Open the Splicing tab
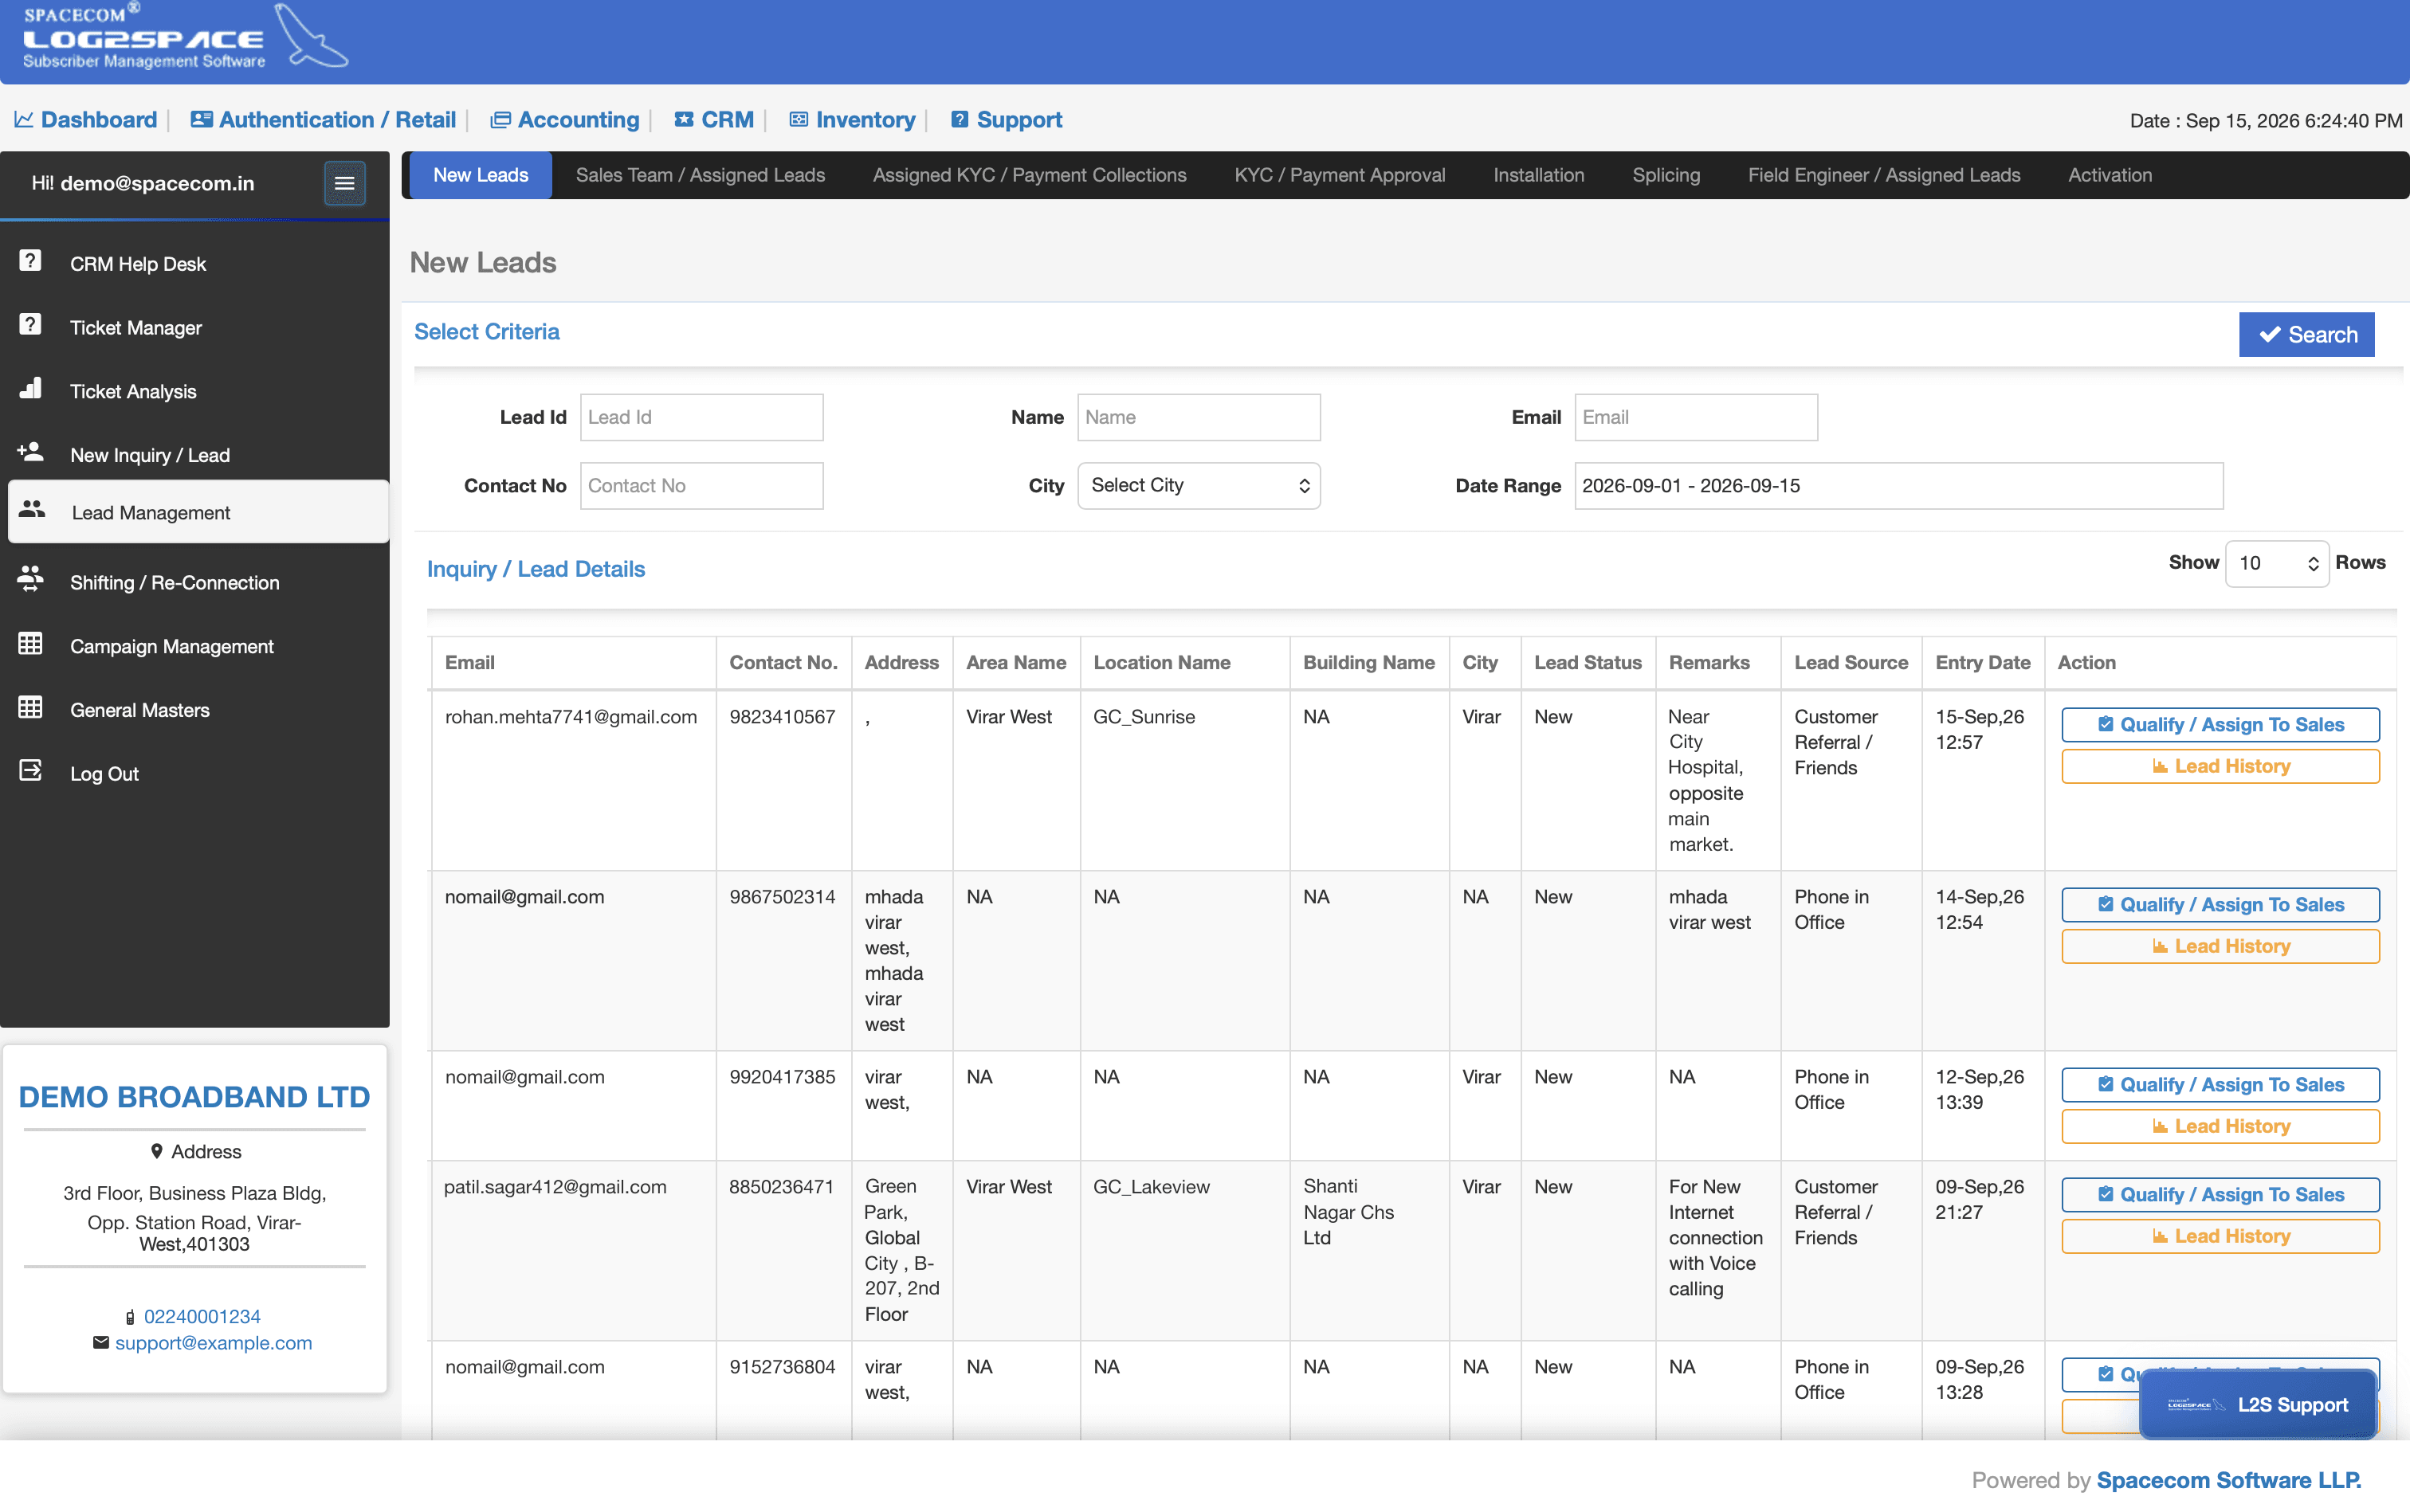Screen dimensions: 2410x1512 click(1666, 175)
